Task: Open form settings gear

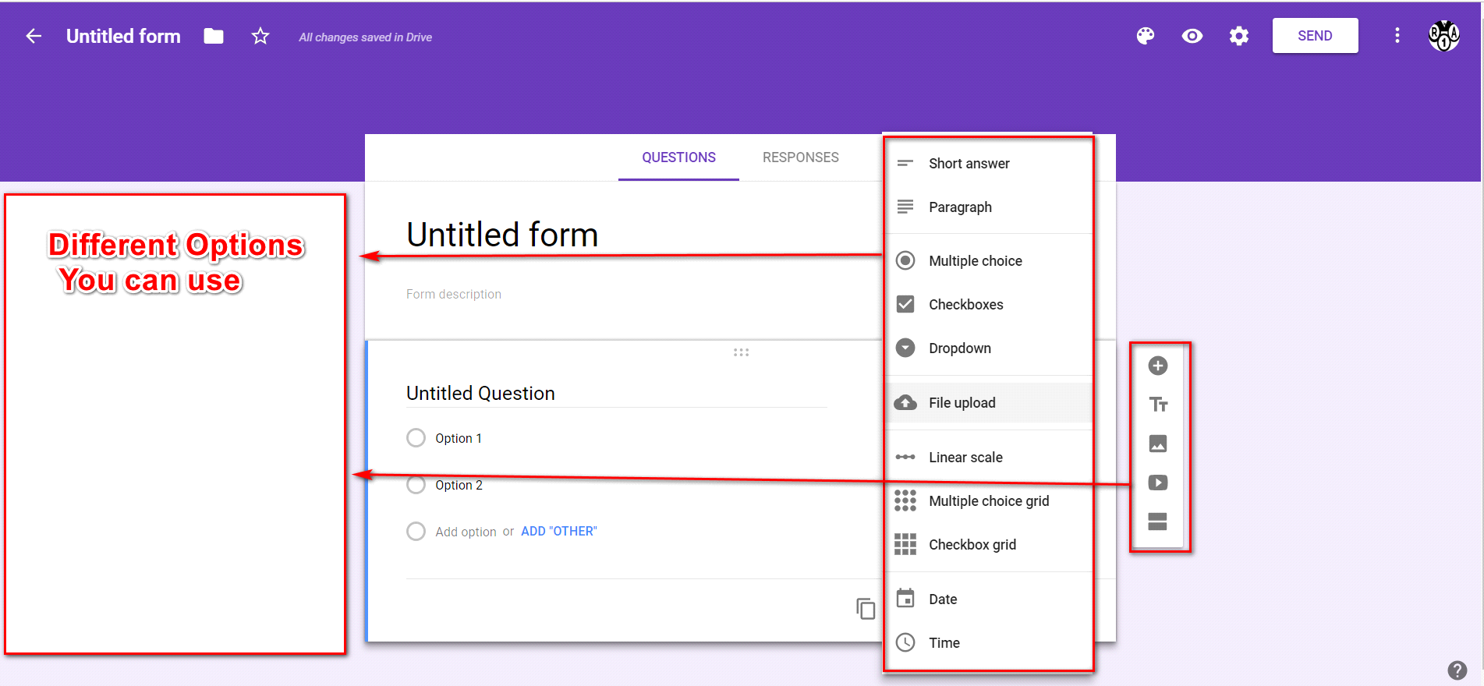Action: (1239, 36)
